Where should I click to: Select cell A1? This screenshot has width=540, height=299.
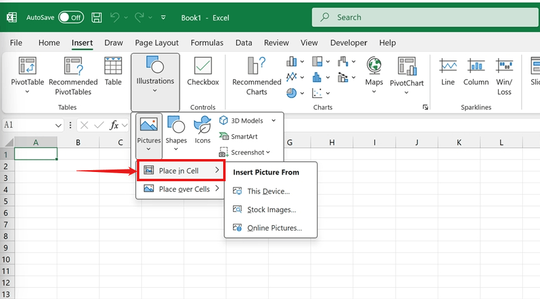(36, 154)
